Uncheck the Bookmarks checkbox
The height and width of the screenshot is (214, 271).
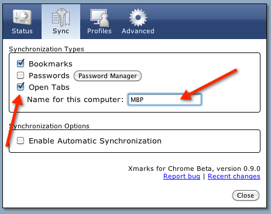pyautogui.click(x=20, y=64)
